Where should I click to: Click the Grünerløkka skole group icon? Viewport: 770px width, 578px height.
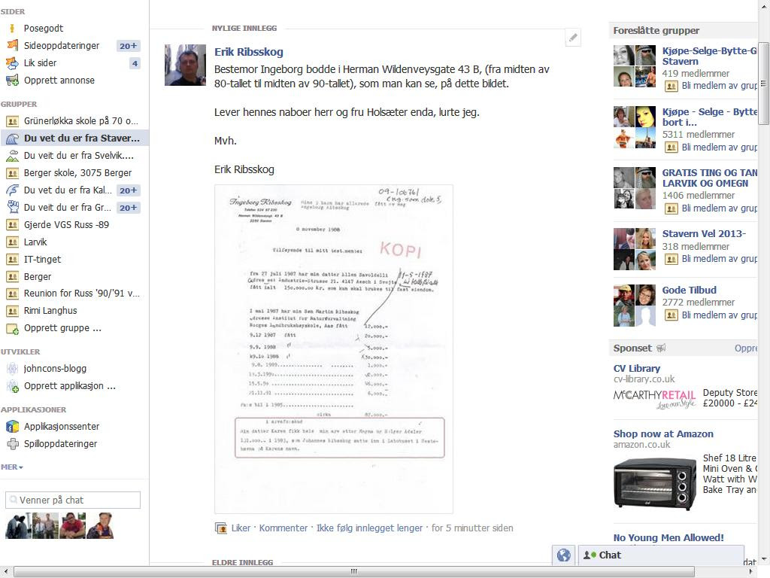[x=12, y=121]
